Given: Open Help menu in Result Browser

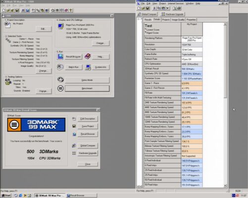Looking at the screenshot, I should (x=198, y=3).
